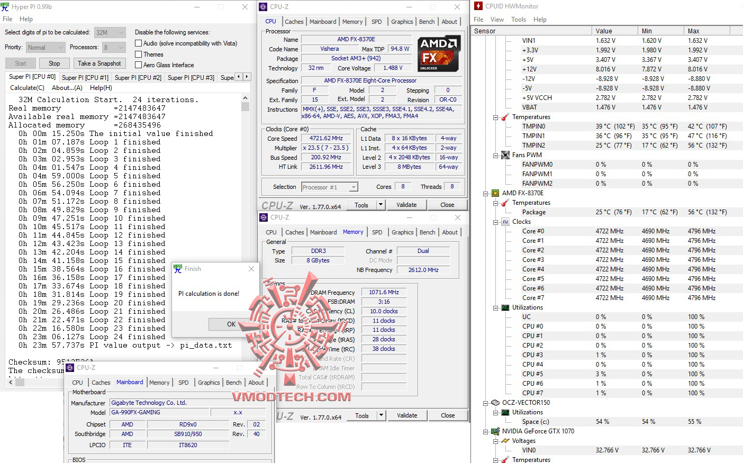
Task: Click the Hyper PI title bar icon
Action: click(x=5, y=7)
